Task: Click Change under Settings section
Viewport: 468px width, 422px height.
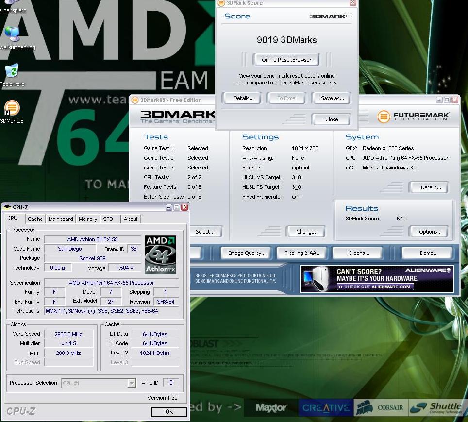Action: tap(307, 232)
